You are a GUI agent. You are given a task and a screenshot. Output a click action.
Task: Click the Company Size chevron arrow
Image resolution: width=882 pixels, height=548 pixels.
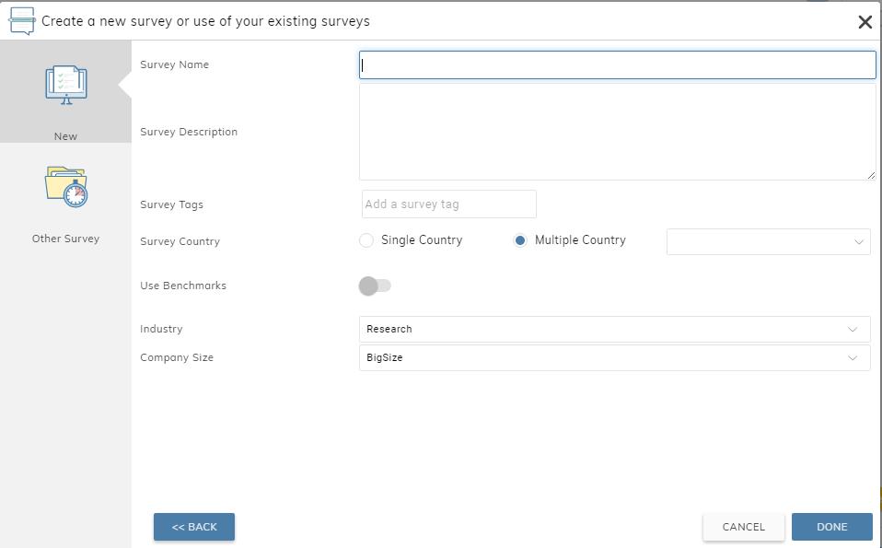click(x=853, y=358)
